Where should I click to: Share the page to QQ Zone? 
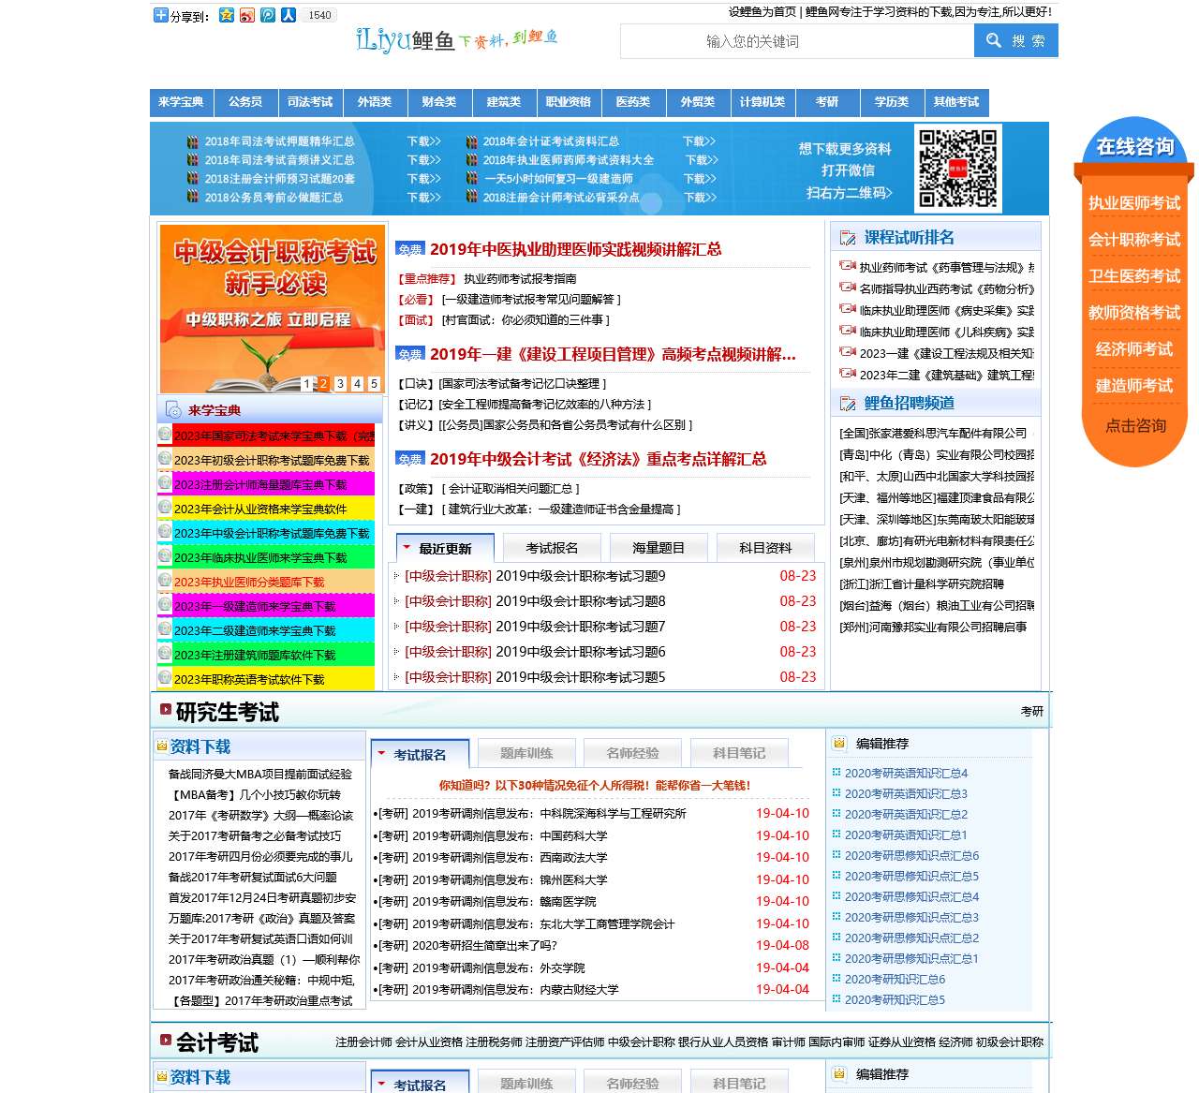coord(227,15)
